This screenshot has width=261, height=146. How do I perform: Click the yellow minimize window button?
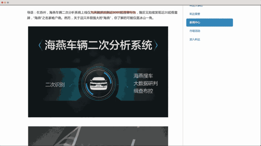(5, 2)
